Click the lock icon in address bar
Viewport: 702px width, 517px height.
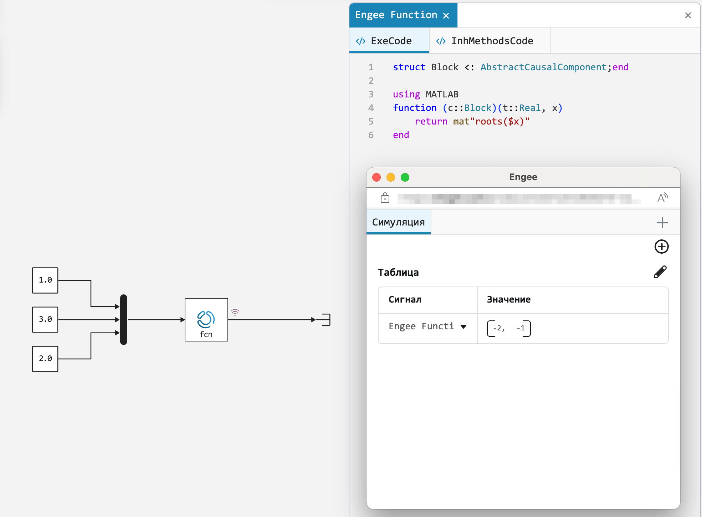385,198
